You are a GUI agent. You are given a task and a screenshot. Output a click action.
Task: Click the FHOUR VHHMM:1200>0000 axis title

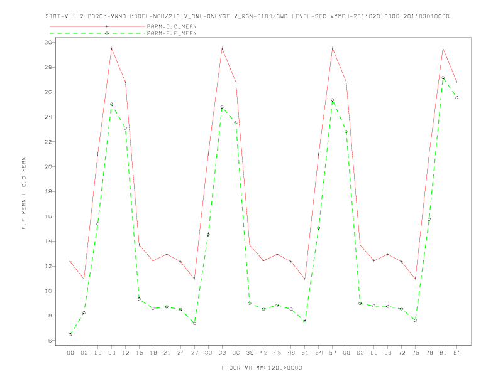[x=262, y=368]
